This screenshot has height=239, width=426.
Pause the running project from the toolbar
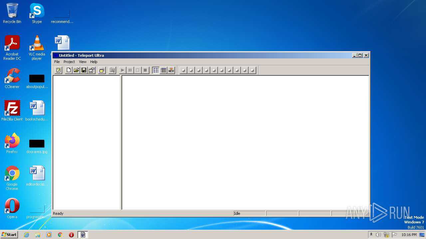click(130, 70)
